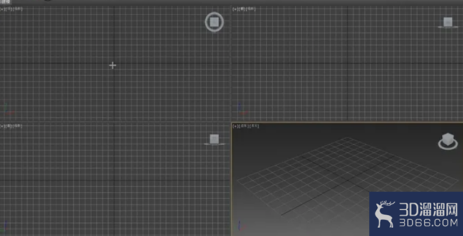
Task: Open the [+] general menu of Top viewport
Action: click(2, 9)
